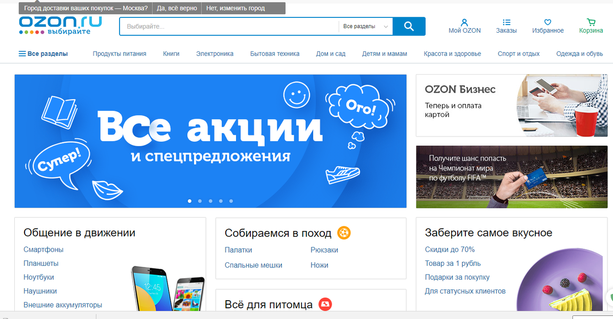Open Заказы orders list icon
The height and width of the screenshot is (319, 613).
(506, 22)
